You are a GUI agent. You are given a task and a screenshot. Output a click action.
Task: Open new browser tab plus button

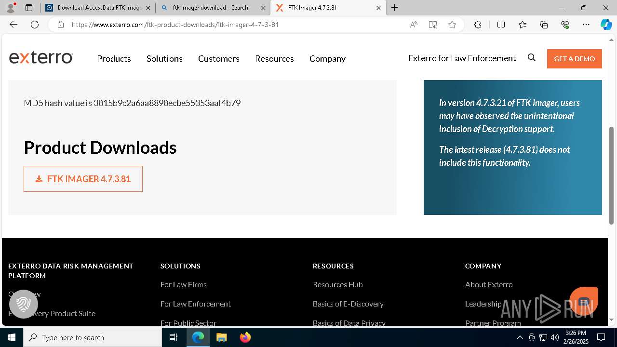pyautogui.click(x=394, y=8)
